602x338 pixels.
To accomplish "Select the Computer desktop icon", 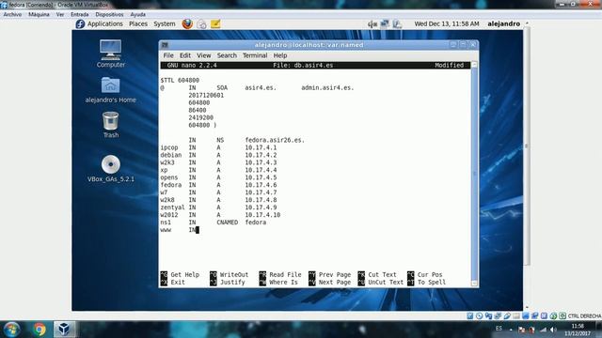I will (x=111, y=54).
